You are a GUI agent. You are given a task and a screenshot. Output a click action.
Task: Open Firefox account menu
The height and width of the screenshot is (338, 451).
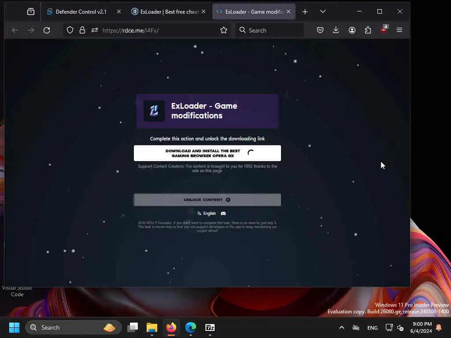pyautogui.click(x=352, y=30)
